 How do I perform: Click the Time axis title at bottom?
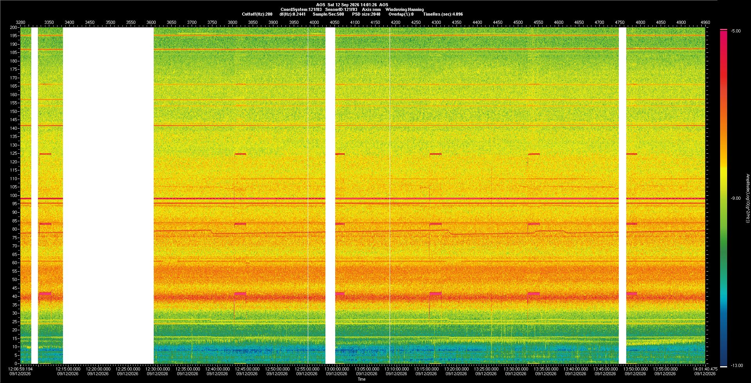pyautogui.click(x=362, y=379)
